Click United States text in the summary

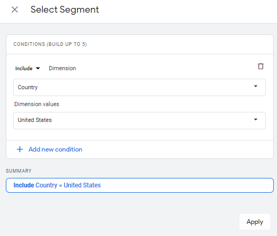(x=82, y=185)
